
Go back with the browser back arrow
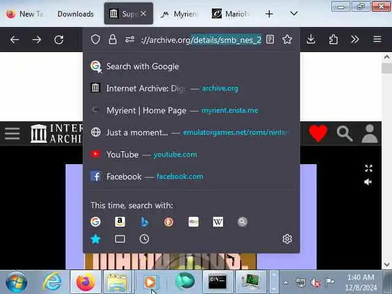point(15,39)
